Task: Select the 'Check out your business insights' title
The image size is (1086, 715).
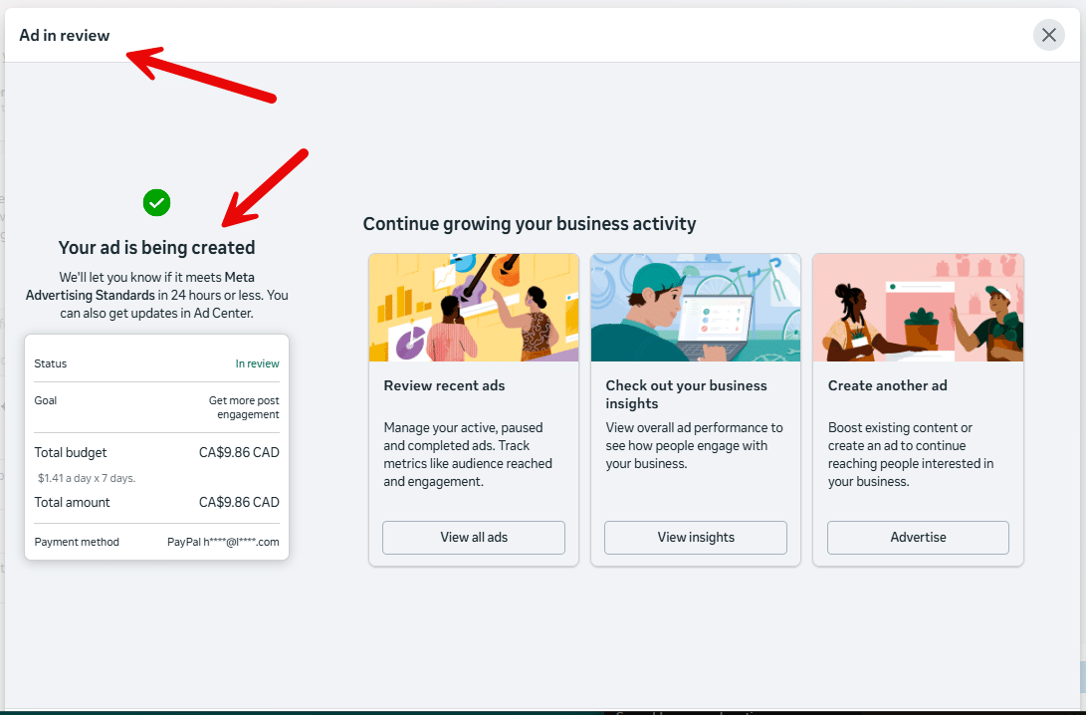Action: pos(686,394)
